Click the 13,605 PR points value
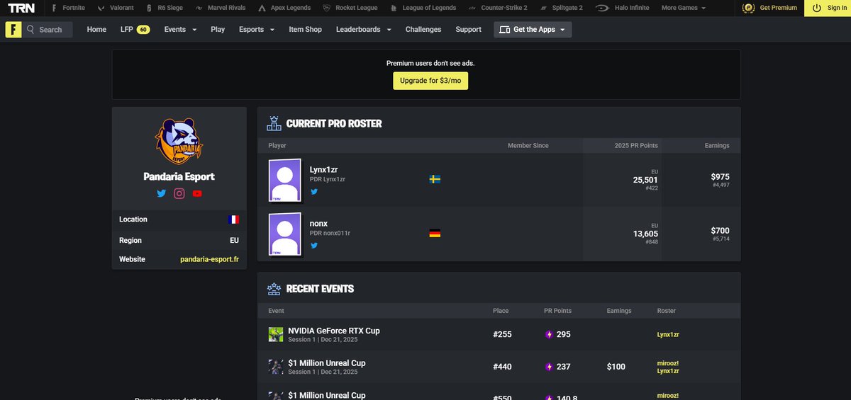Image resolution: width=851 pixels, height=400 pixels. (645, 234)
